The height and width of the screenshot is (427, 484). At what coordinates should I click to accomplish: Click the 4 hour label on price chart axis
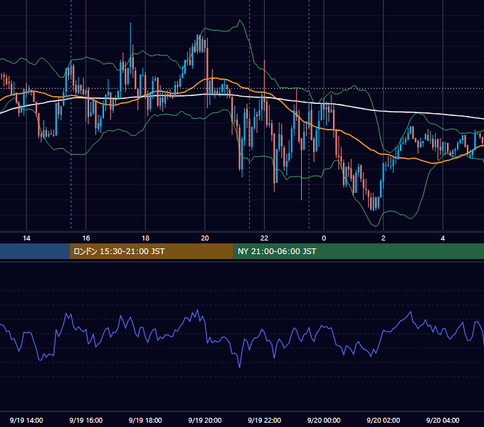[443, 238]
